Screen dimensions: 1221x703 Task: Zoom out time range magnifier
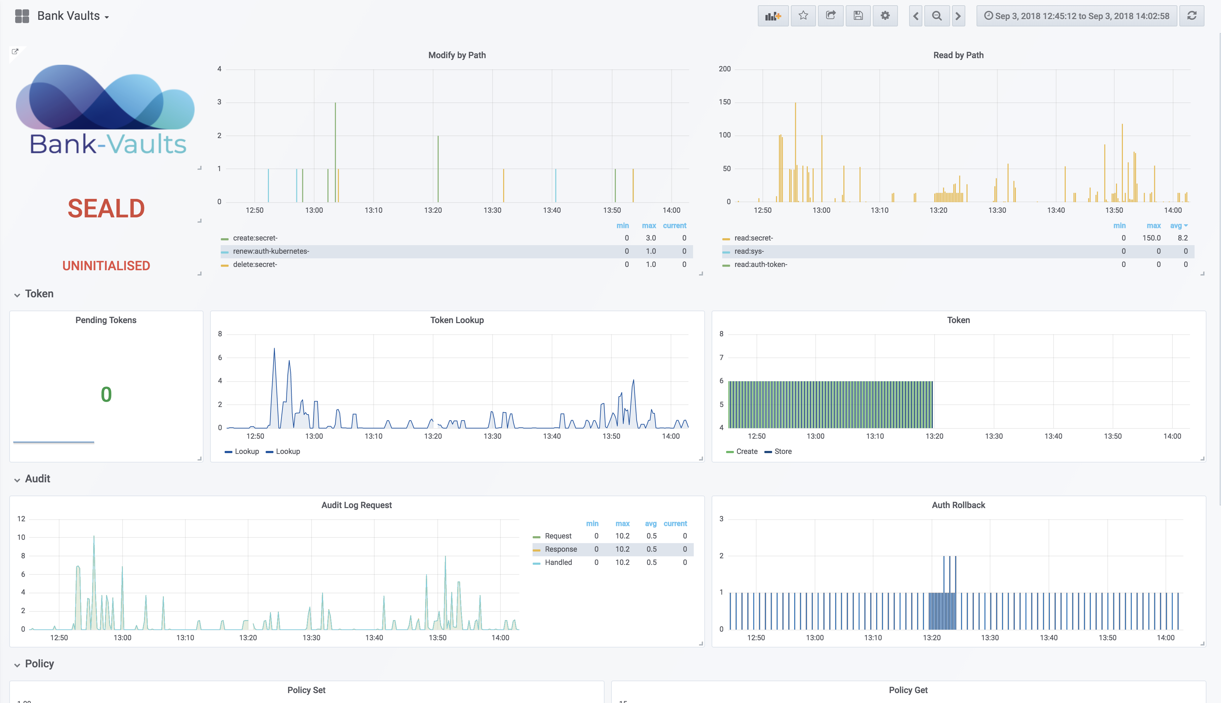pos(937,16)
